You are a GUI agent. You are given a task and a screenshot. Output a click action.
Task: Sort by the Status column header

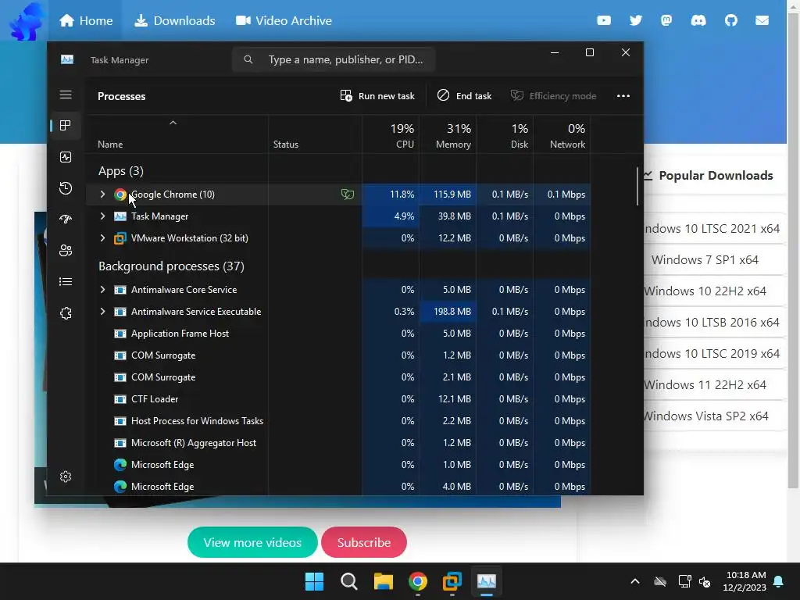point(316,135)
